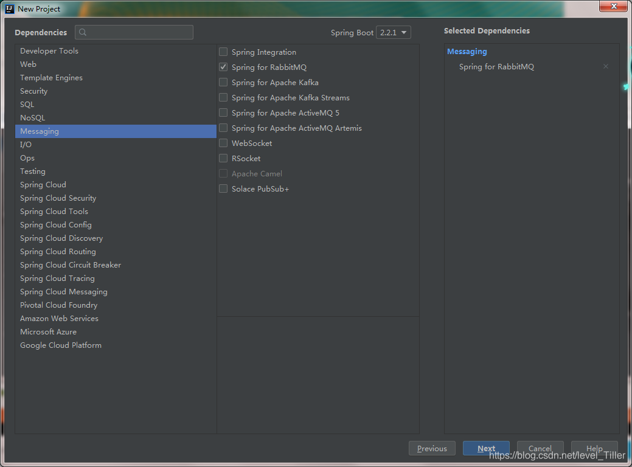Select the Messaging category

click(x=116, y=131)
